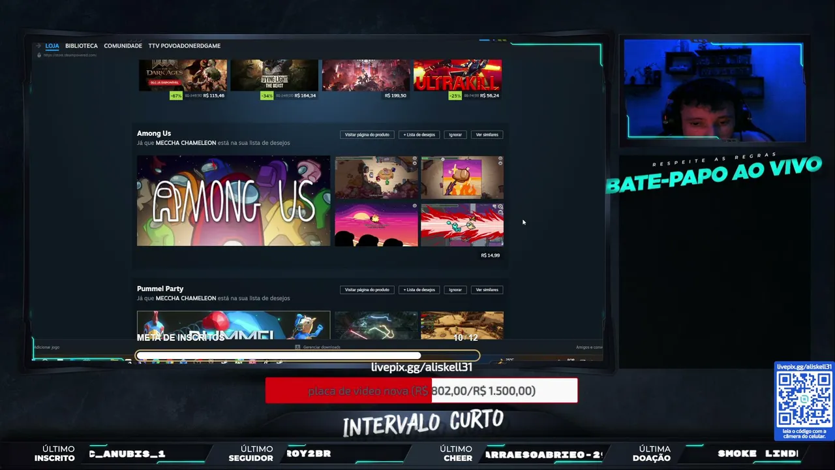This screenshot has height=470, width=835.
Task: Click 'Visitar página do produto' for Among Us
Action: [x=367, y=134]
